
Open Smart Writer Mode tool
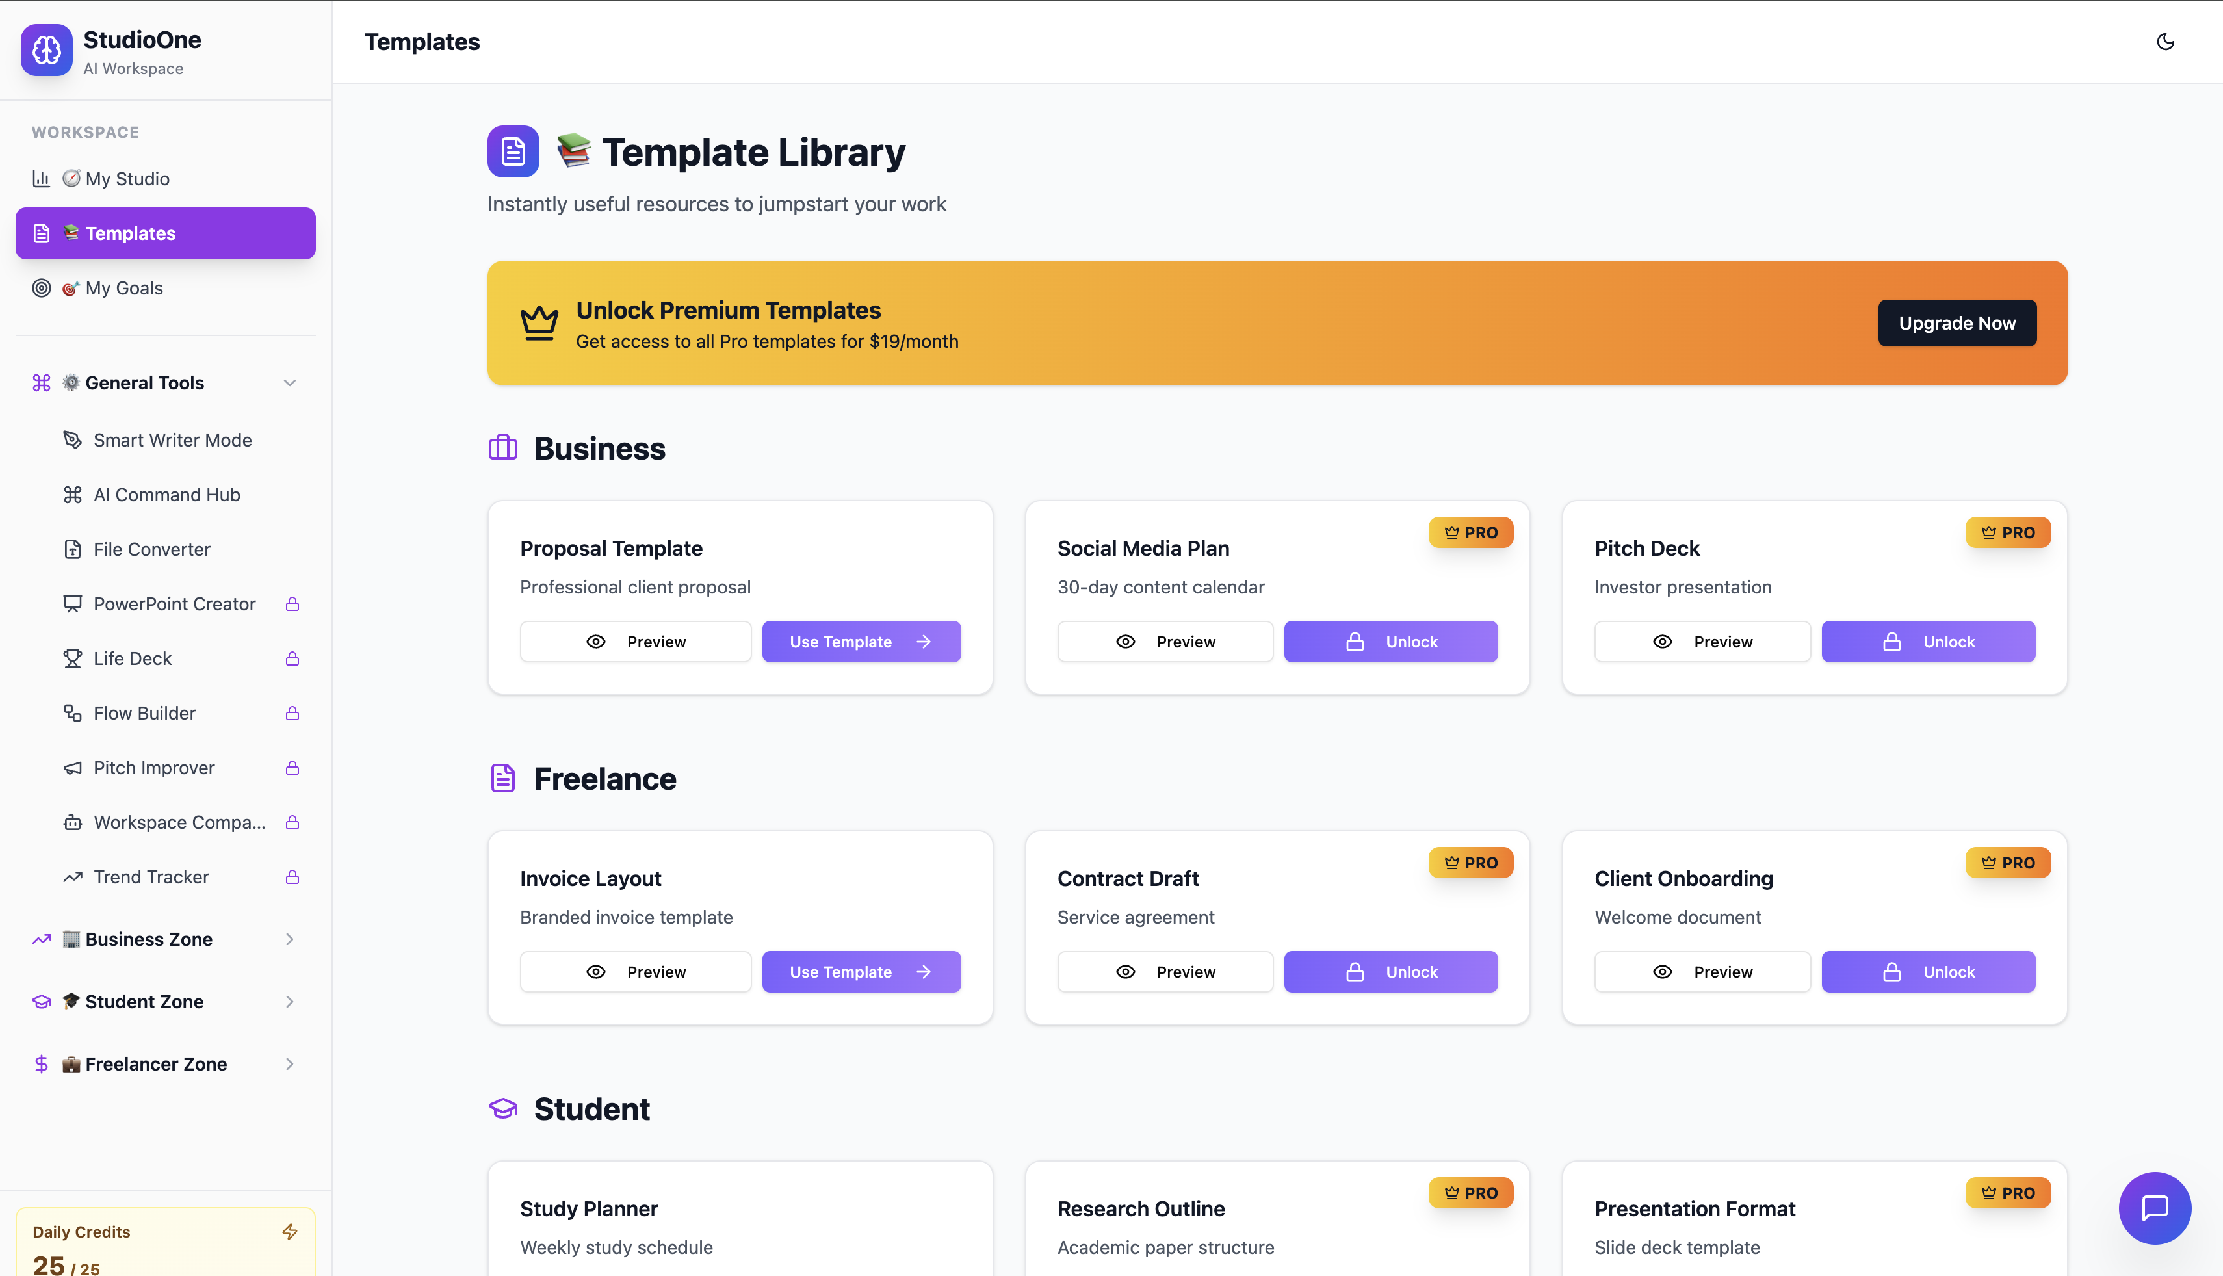172,440
